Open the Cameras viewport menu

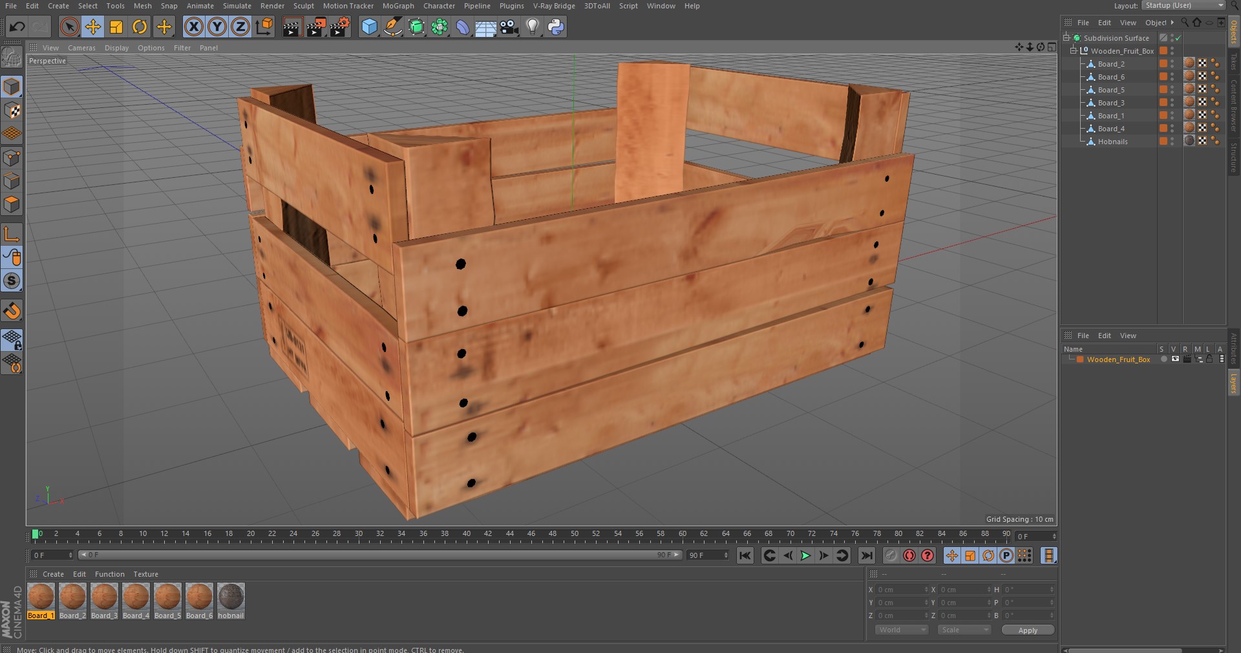pos(81,48)
